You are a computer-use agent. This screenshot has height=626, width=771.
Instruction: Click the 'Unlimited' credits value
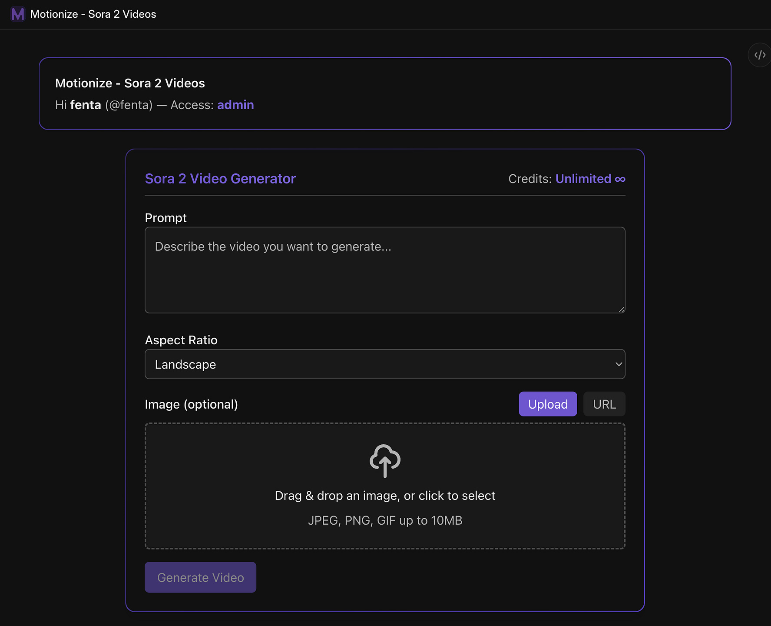coord(583,179)
